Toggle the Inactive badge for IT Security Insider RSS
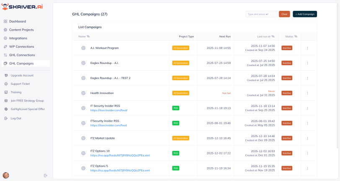 tap(287, 108)
